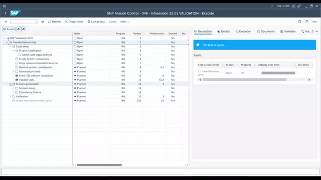The width and height of the screenshot is (321, 180).
Task: Expand the Consistency Checks folder
Action: pos(14,92)
